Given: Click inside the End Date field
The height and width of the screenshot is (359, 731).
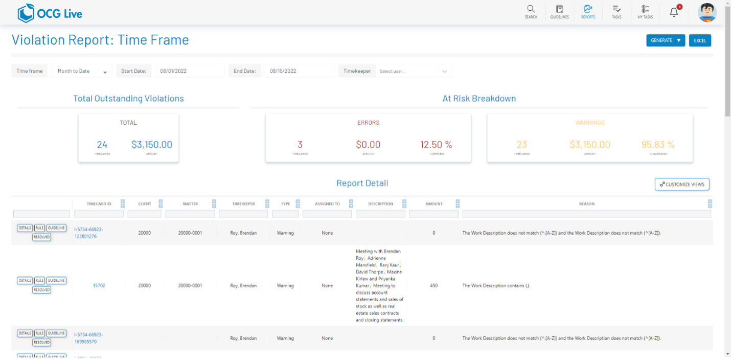Looking at the screenshot, I should tap(300, 71).
